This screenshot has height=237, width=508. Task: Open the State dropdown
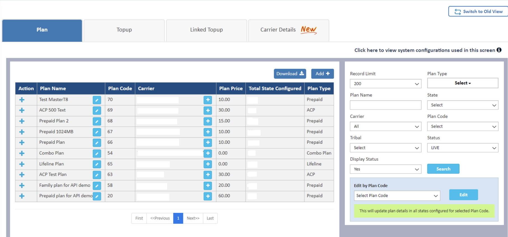[463, 105]
